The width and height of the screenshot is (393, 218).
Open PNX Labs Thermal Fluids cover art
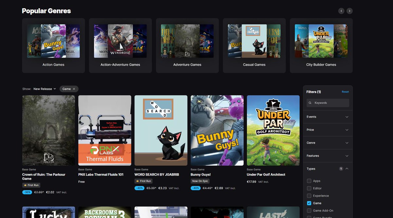coord(105,130)
